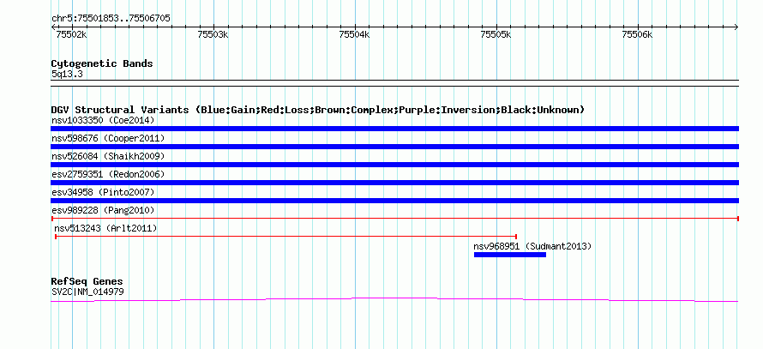Click the 75504k ruler tick label
This screenshot has height=349, width=763.
(354, 34)
